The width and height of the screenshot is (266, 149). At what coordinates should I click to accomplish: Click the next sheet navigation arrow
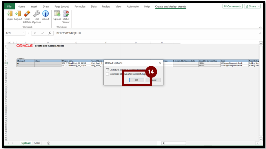(13, 143)
